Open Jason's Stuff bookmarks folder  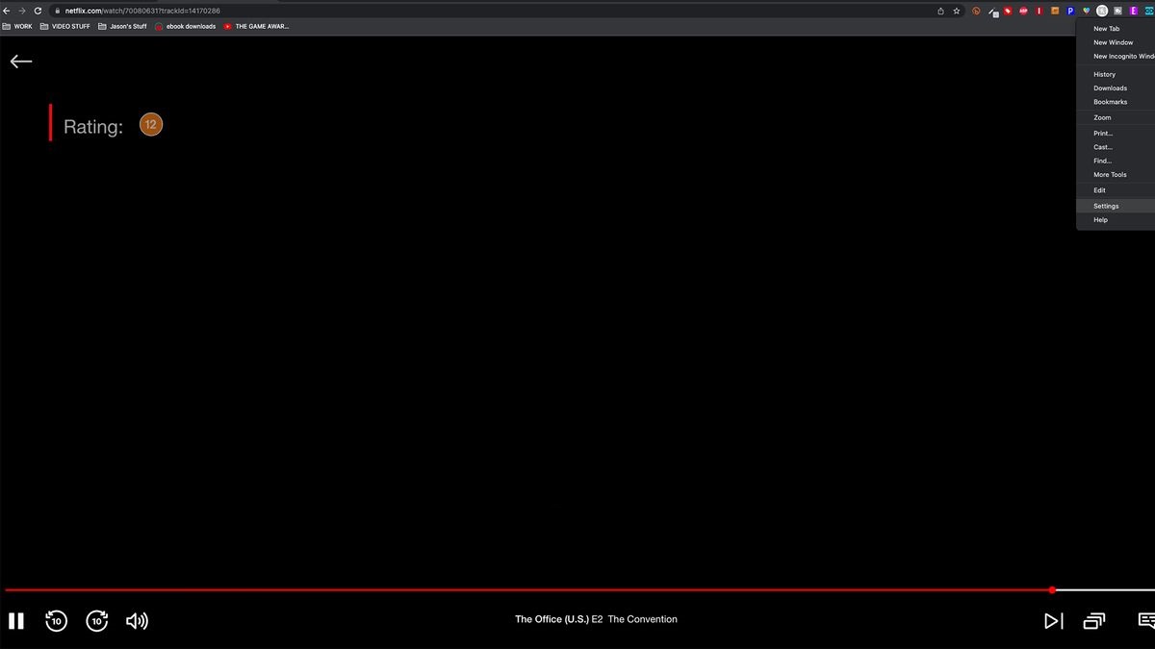pos(122,26)
